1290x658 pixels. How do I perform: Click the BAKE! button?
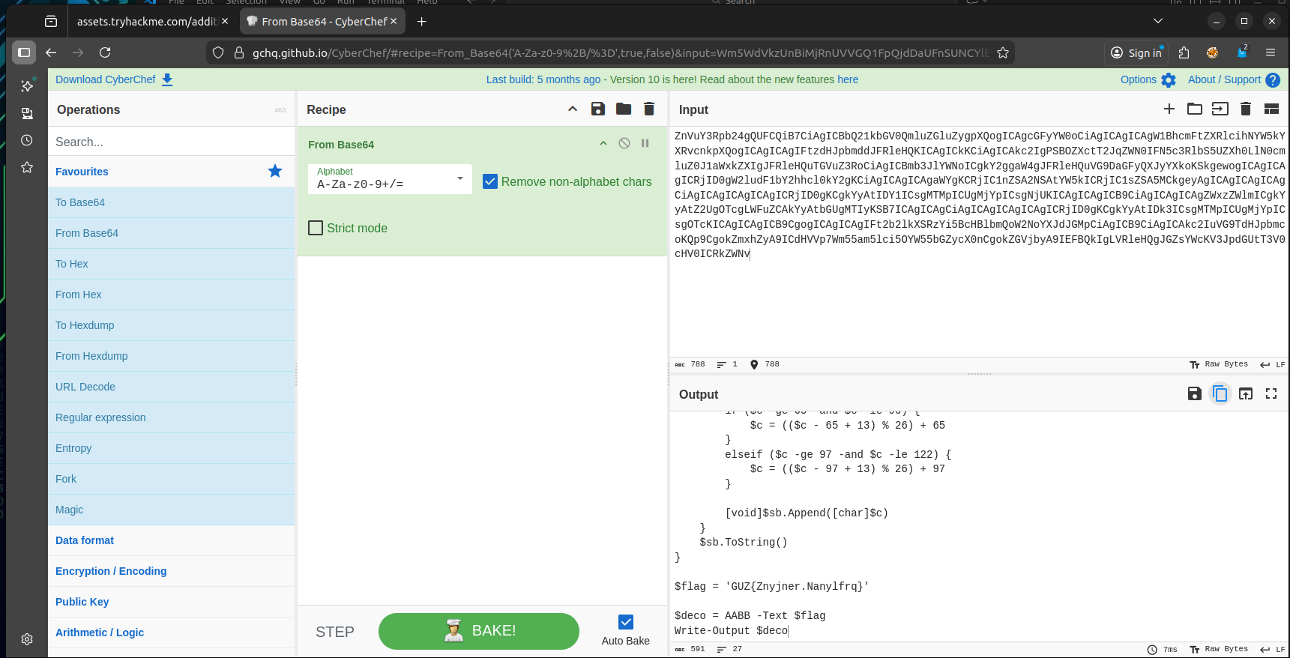coord(479,631)
